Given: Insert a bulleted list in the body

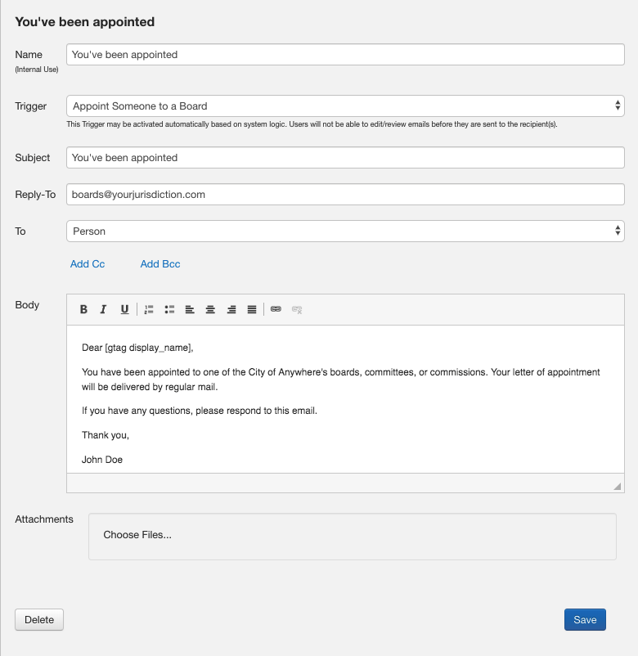Looking at the screenshot, I should pos(169,309).
